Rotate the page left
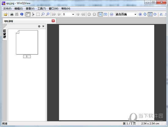The height and width of the screenshot is (127, 168). pyautogui.click(x=161, y=14)
